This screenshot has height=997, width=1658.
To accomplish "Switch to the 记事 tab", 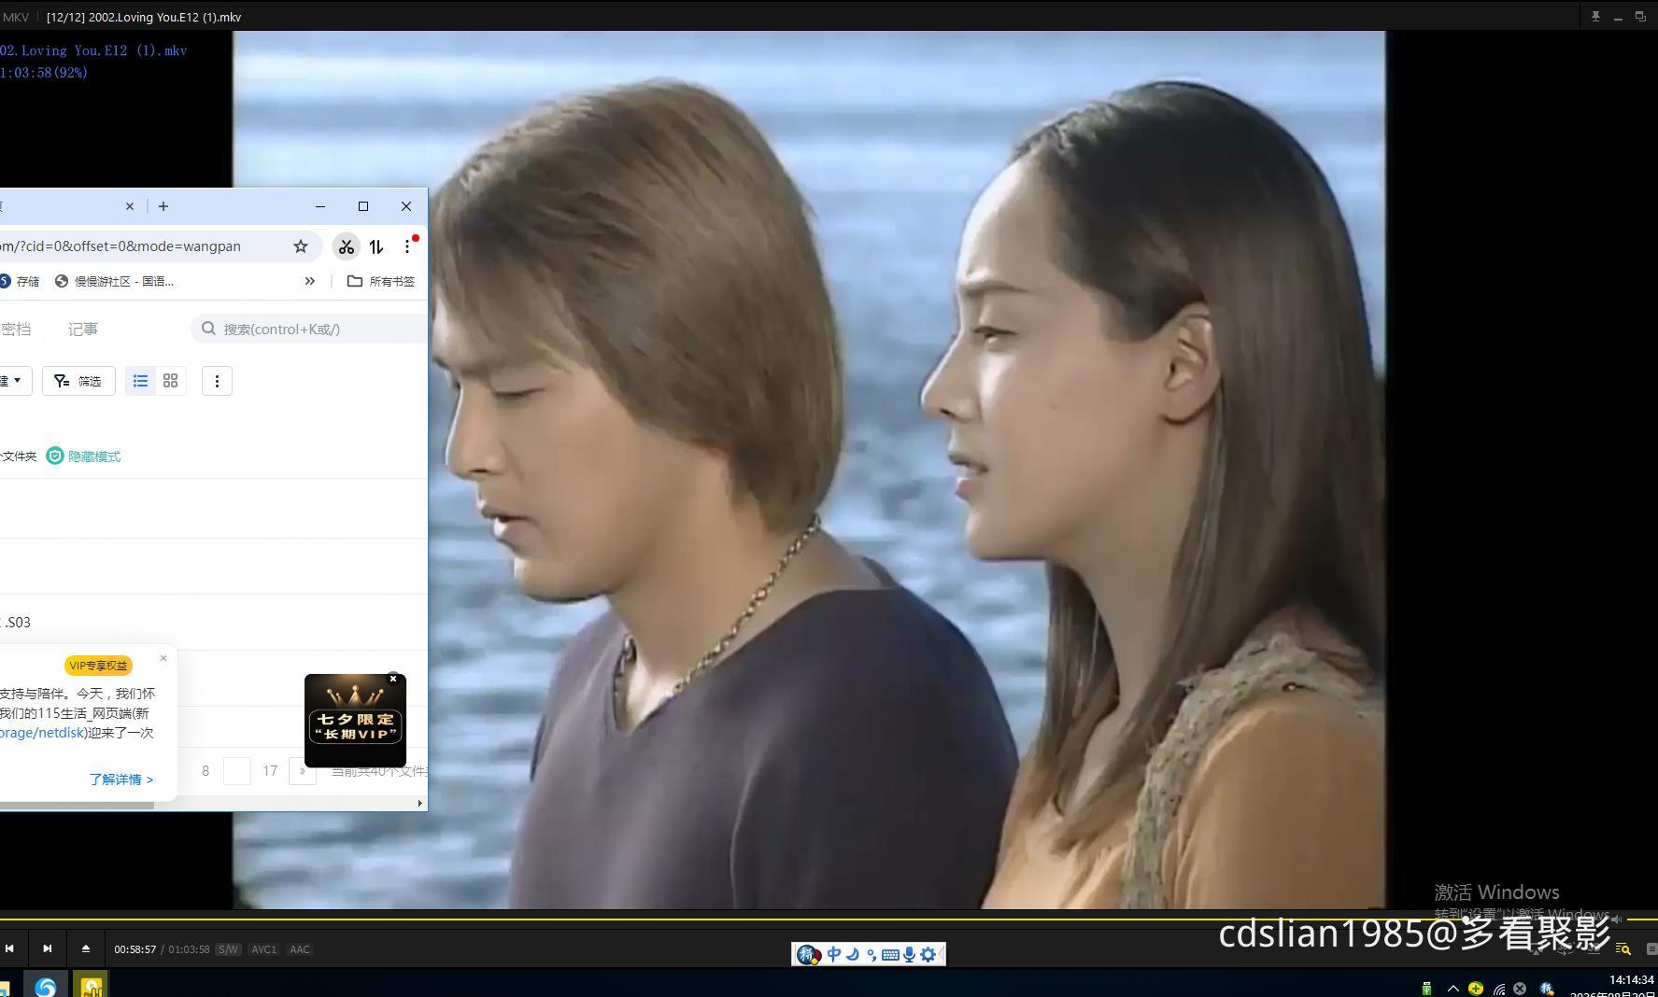I will click(x=83, y=329).
